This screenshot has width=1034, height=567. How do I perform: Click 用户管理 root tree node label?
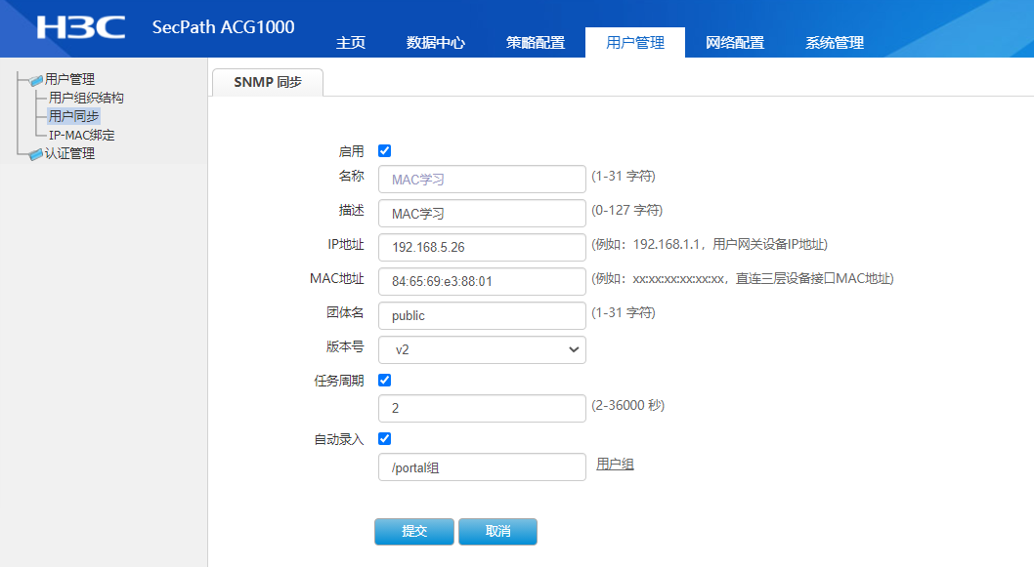point(70,79)
